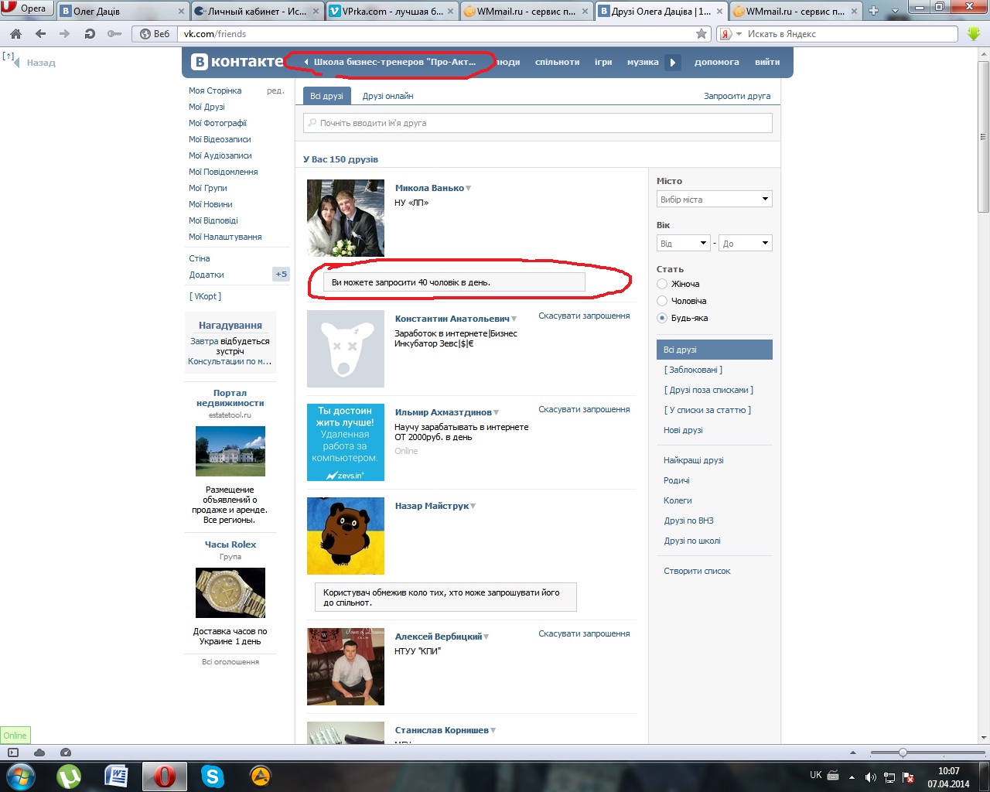990x792 pixels.
Task: Click the friend search input field
Action: (538, 123)
